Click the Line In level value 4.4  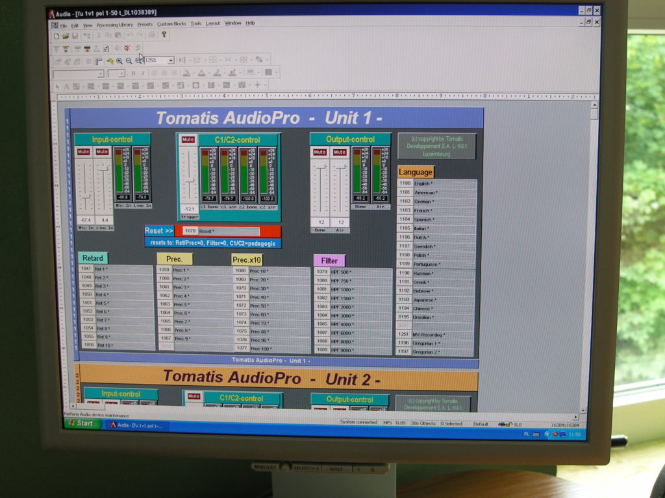[105, 220]
